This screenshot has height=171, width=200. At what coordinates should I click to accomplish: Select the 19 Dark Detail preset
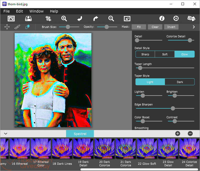click(x=83, y=149)
